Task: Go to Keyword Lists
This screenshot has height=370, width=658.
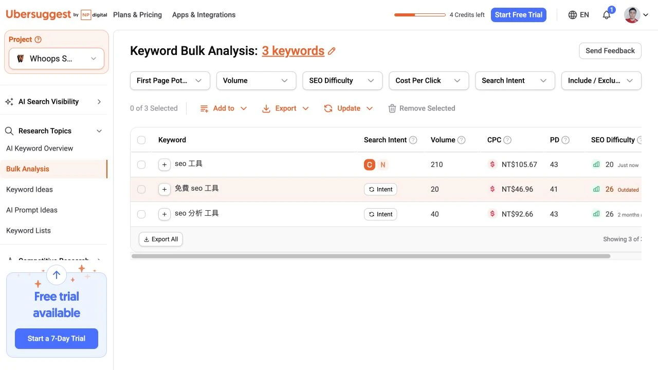Action: point(28,231)
